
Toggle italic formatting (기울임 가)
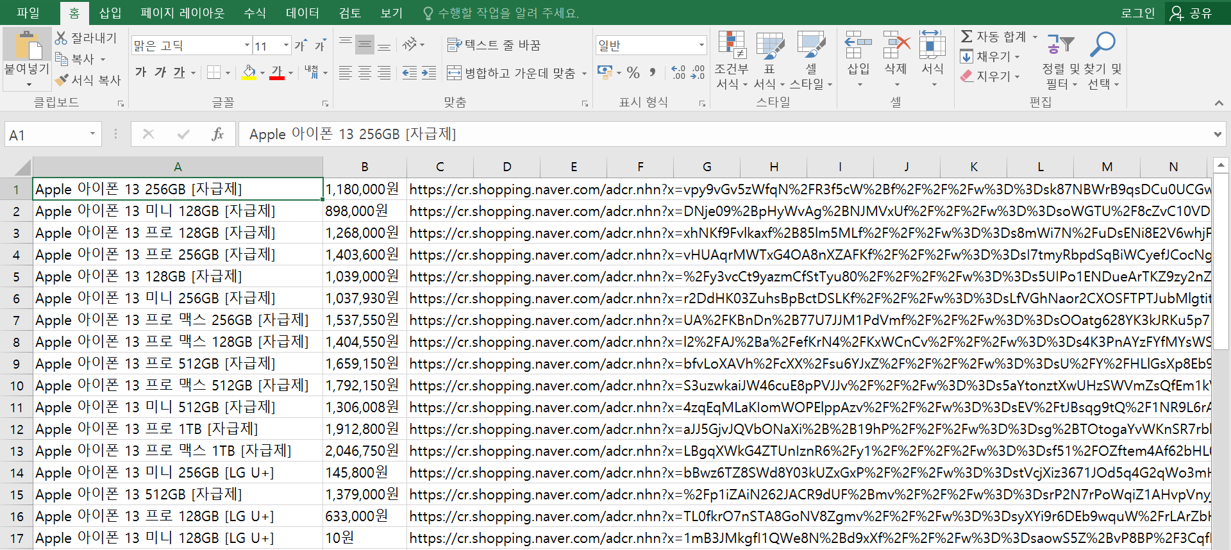click(x=160, y=72)
